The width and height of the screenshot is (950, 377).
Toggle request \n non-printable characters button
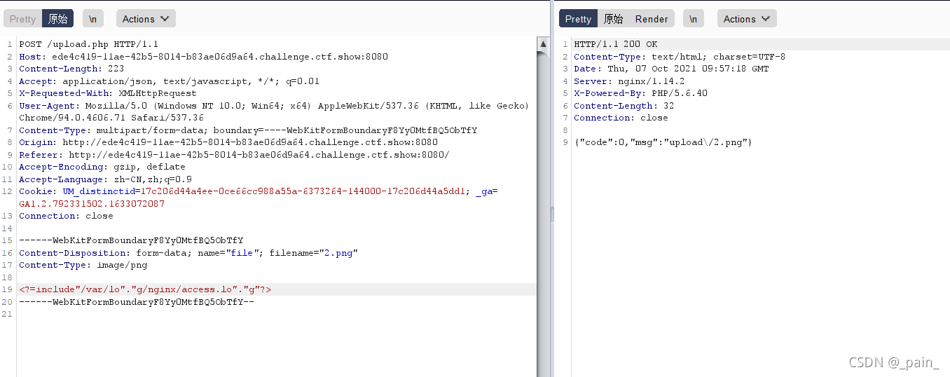coord(92,19)
